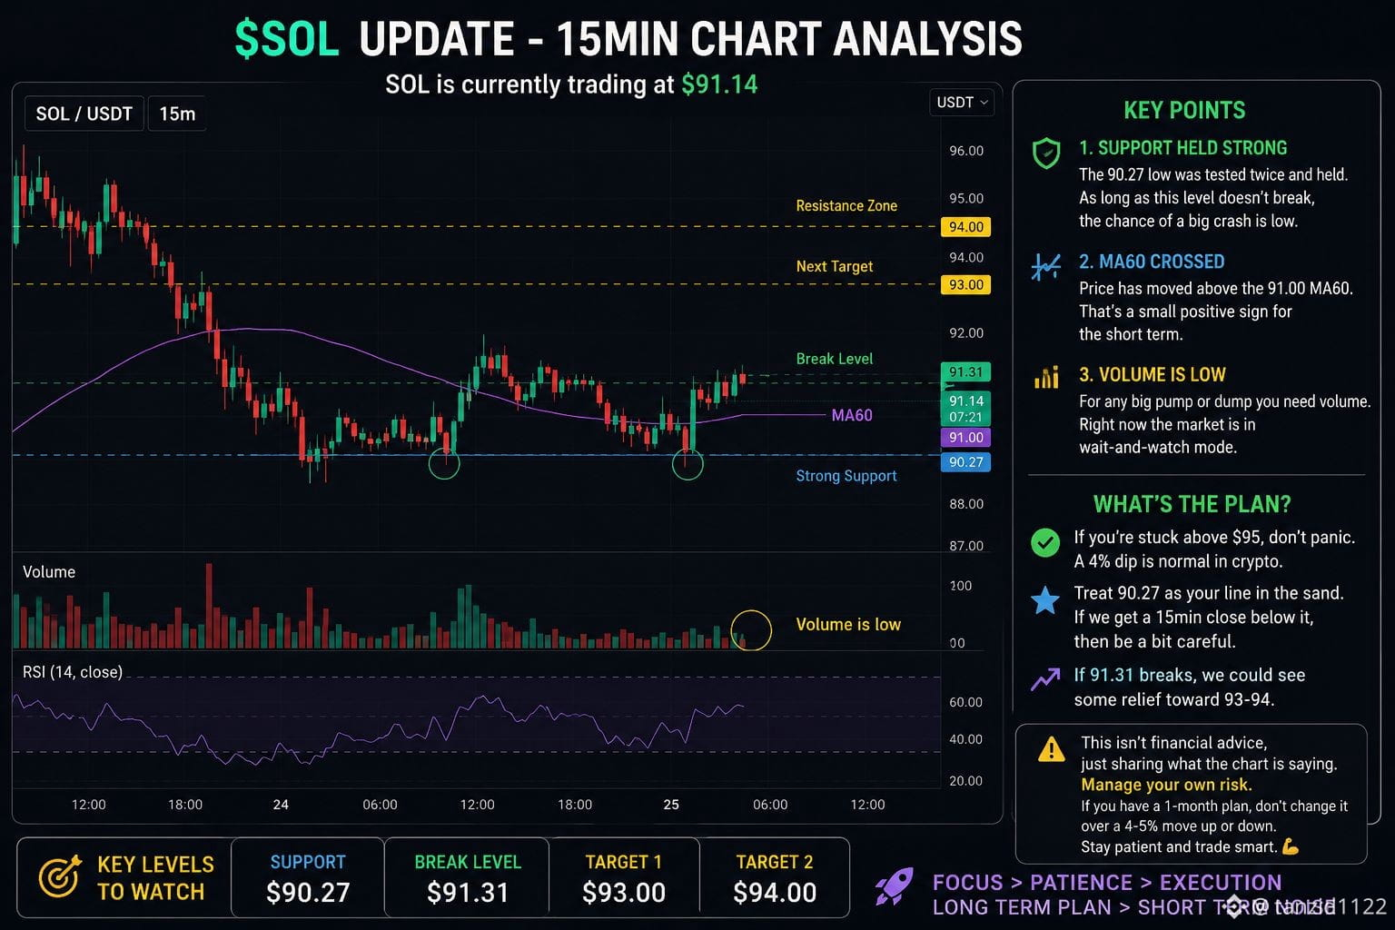
Task: Click the green checkmark circle icon
Action: tap(1045, 543)
